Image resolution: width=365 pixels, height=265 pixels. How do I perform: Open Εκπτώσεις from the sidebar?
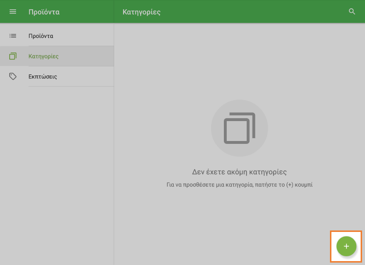pos(43,77)
